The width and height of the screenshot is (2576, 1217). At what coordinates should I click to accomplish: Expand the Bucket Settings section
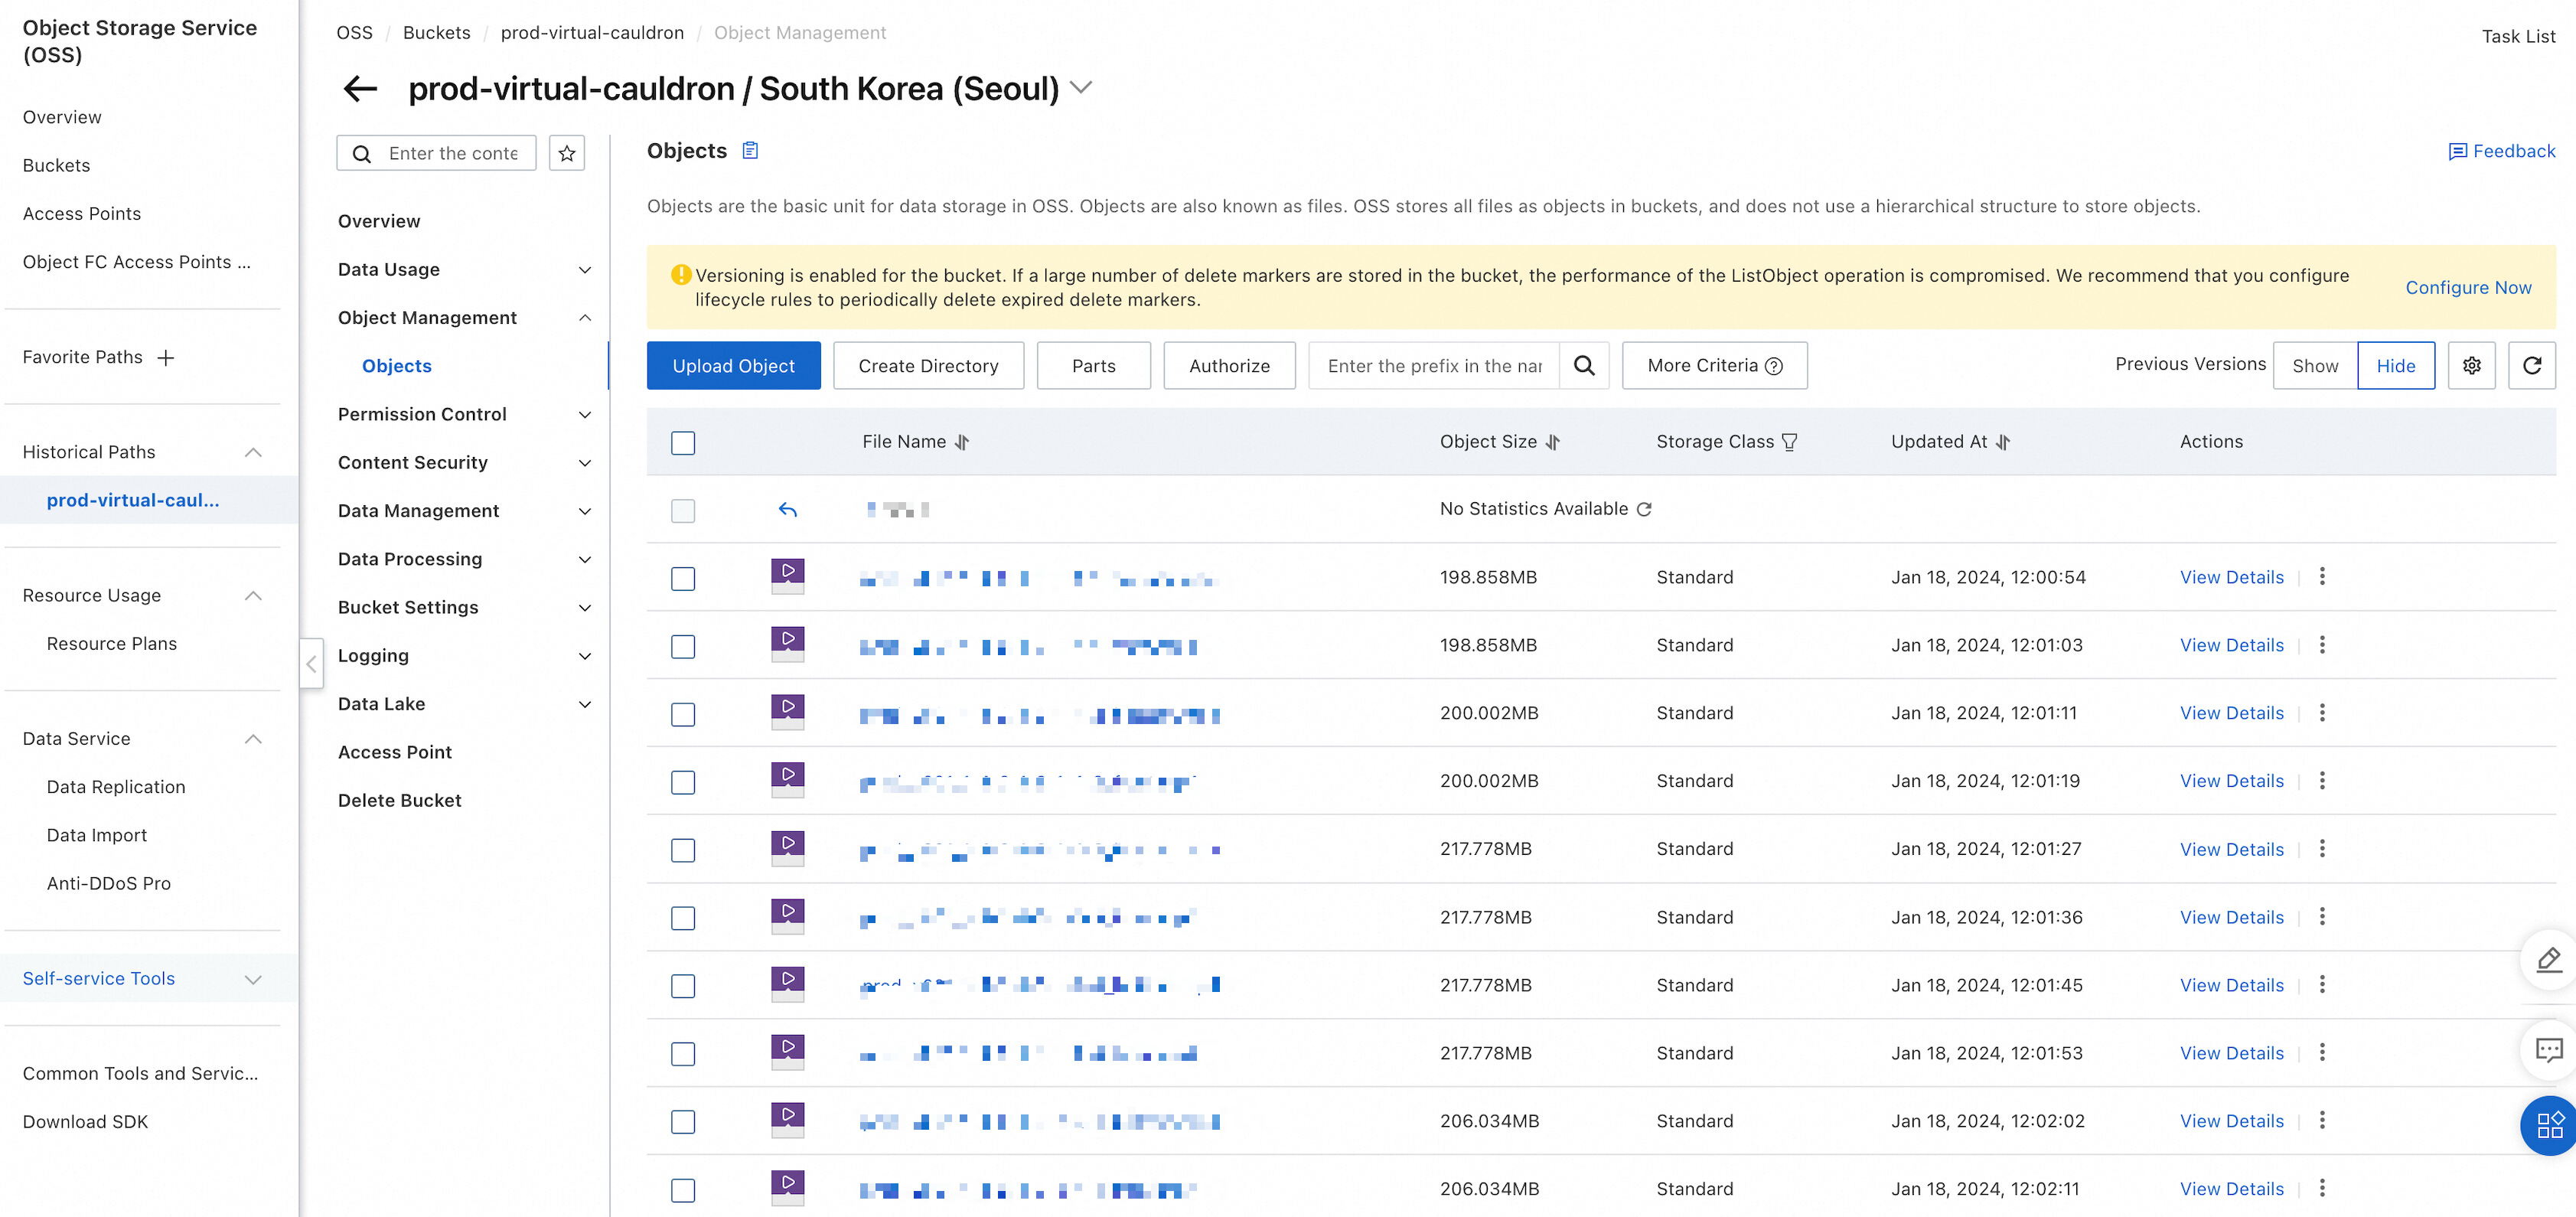click(585, 608)
